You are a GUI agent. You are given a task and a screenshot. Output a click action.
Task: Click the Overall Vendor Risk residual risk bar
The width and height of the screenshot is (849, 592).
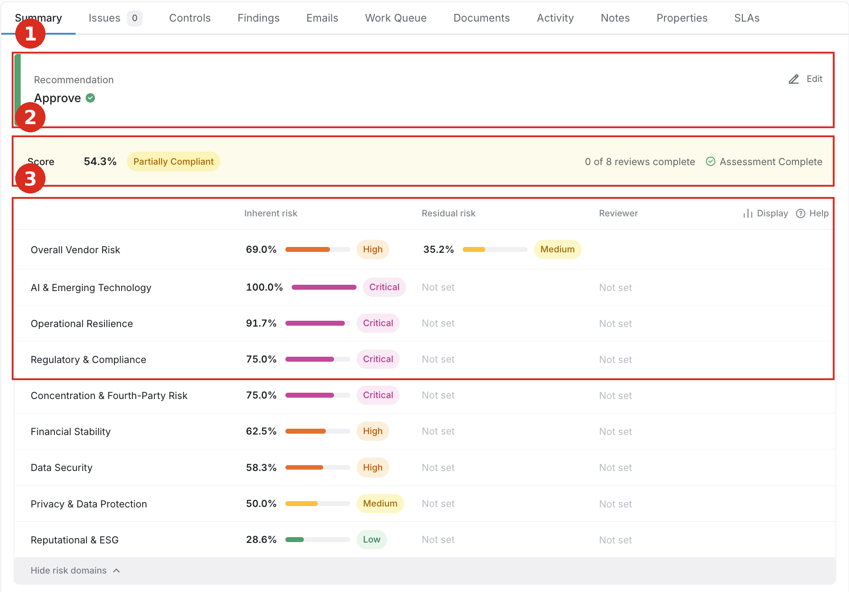pos(495,249)
